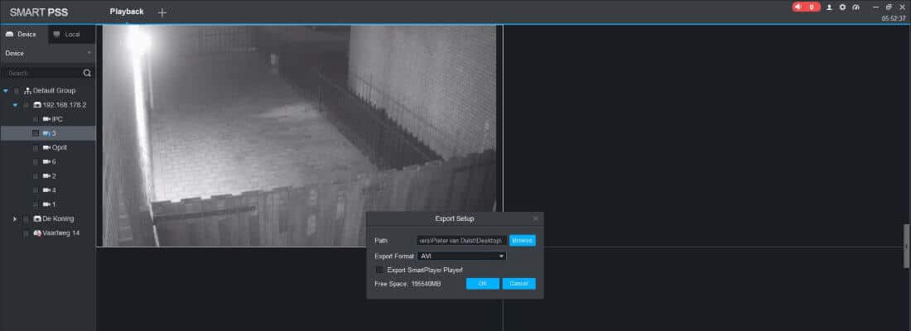Click the export Path input field
The width and height of the screenshot is (911, 331).
click(x=460, y=240)
